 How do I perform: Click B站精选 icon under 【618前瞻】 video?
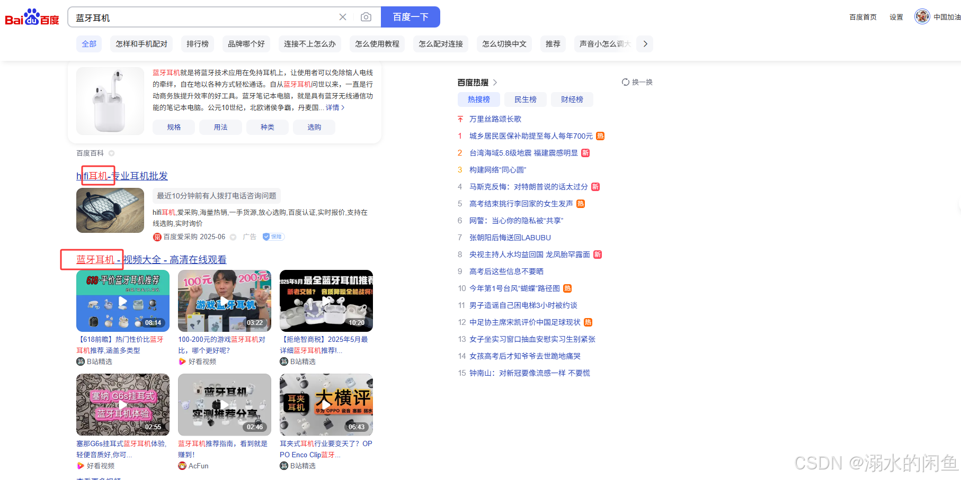point(81,361)
